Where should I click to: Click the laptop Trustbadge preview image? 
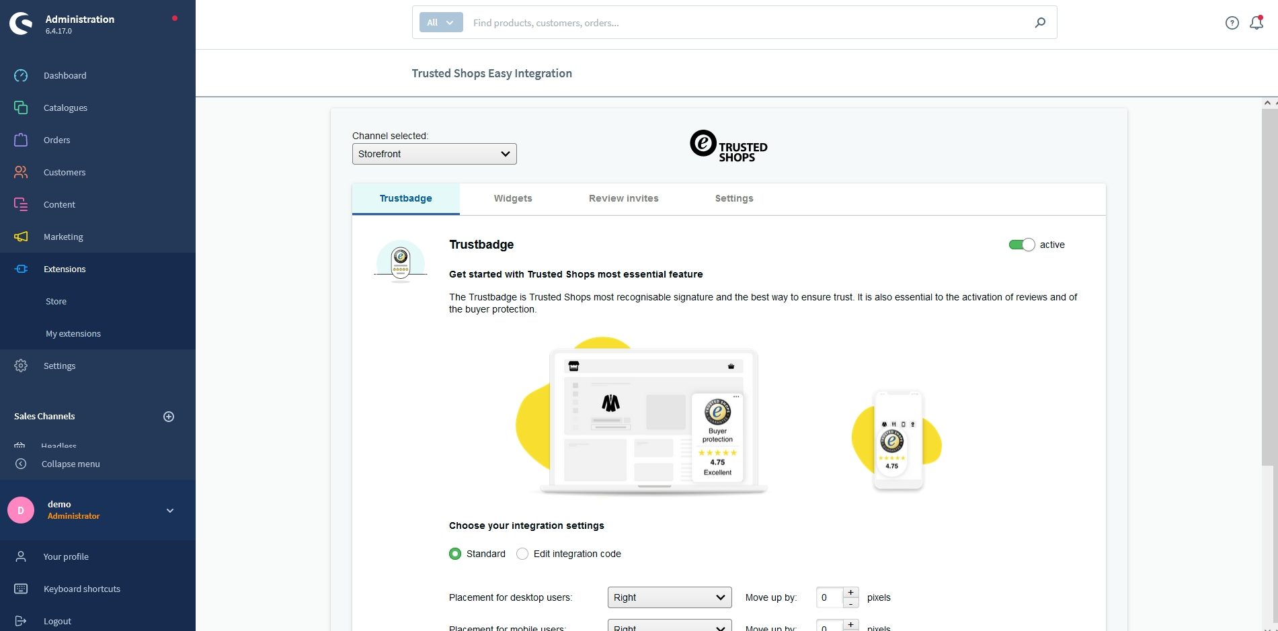tap(641, 417)
